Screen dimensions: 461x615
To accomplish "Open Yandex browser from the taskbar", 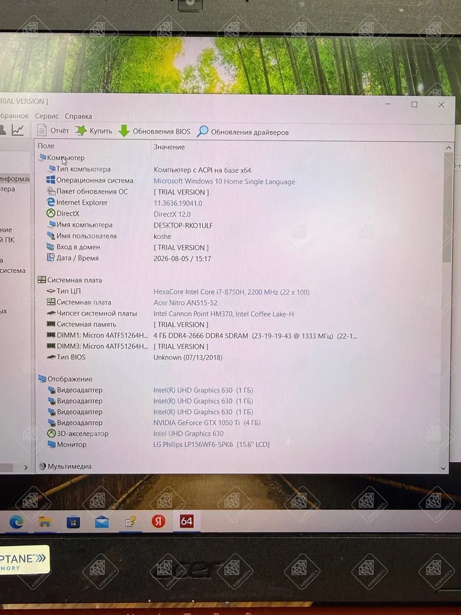I will coord(158,521).
